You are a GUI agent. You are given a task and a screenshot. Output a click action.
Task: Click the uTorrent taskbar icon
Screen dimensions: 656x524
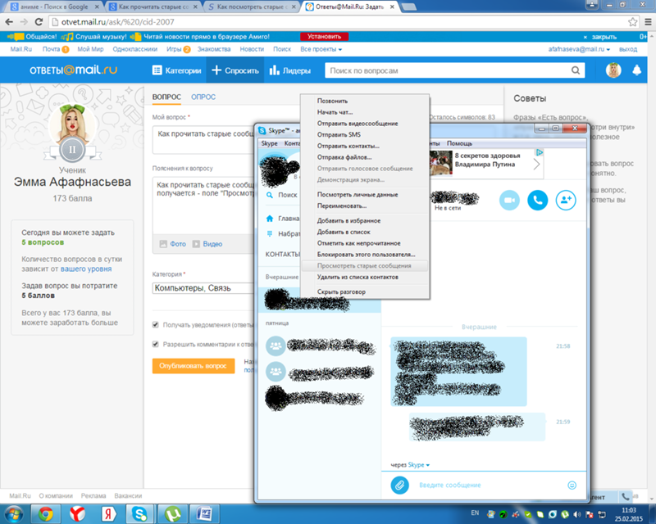point(172,513)
